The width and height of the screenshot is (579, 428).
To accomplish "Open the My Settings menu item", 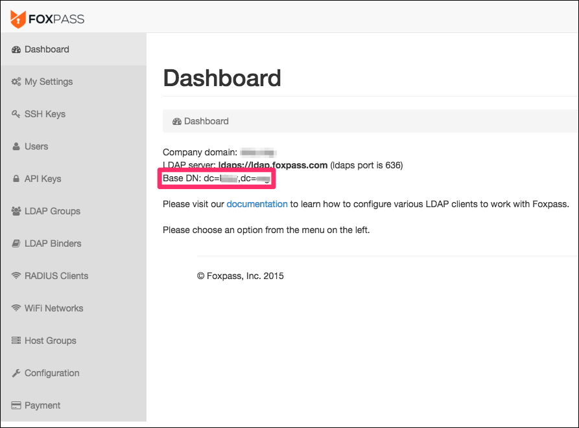I will point(73,82).
